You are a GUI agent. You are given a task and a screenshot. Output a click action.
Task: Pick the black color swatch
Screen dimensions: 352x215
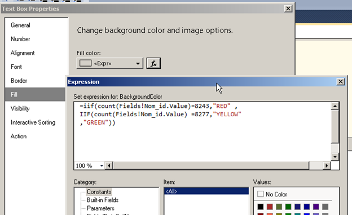coord(261,207)
